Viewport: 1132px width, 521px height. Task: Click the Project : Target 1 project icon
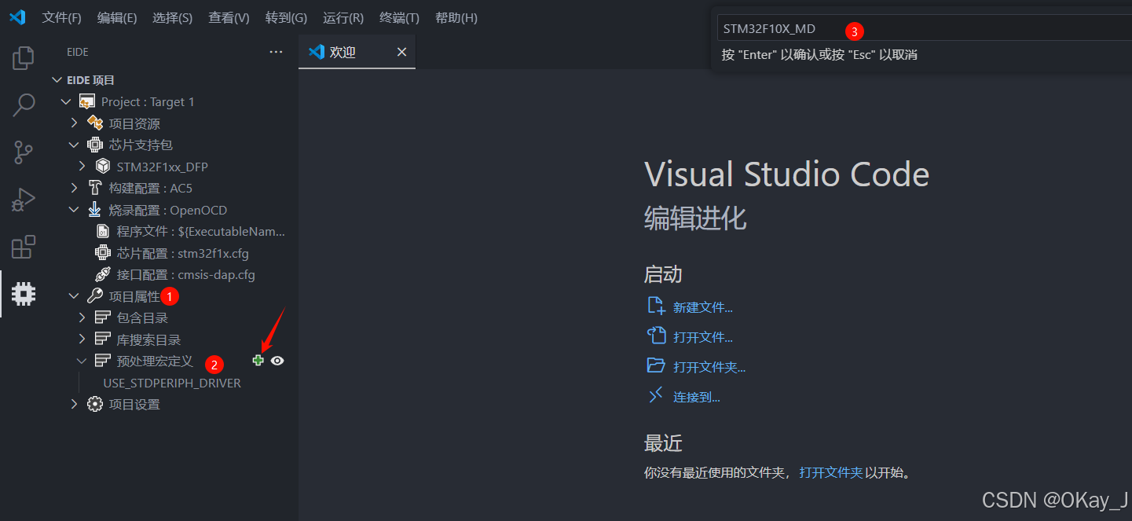point(87,101)
